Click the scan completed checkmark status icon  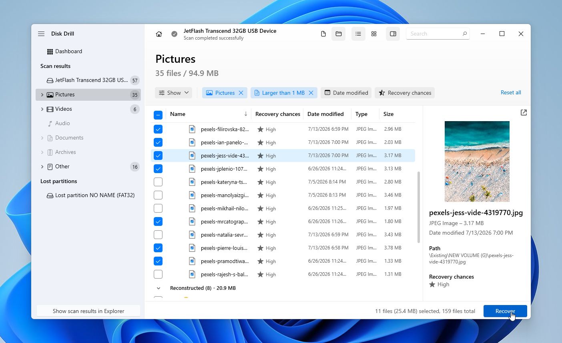pos(175,34)
